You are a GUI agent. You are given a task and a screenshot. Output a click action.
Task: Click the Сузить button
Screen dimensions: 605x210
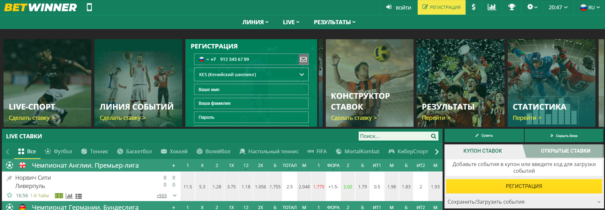(x=484, y=136)
